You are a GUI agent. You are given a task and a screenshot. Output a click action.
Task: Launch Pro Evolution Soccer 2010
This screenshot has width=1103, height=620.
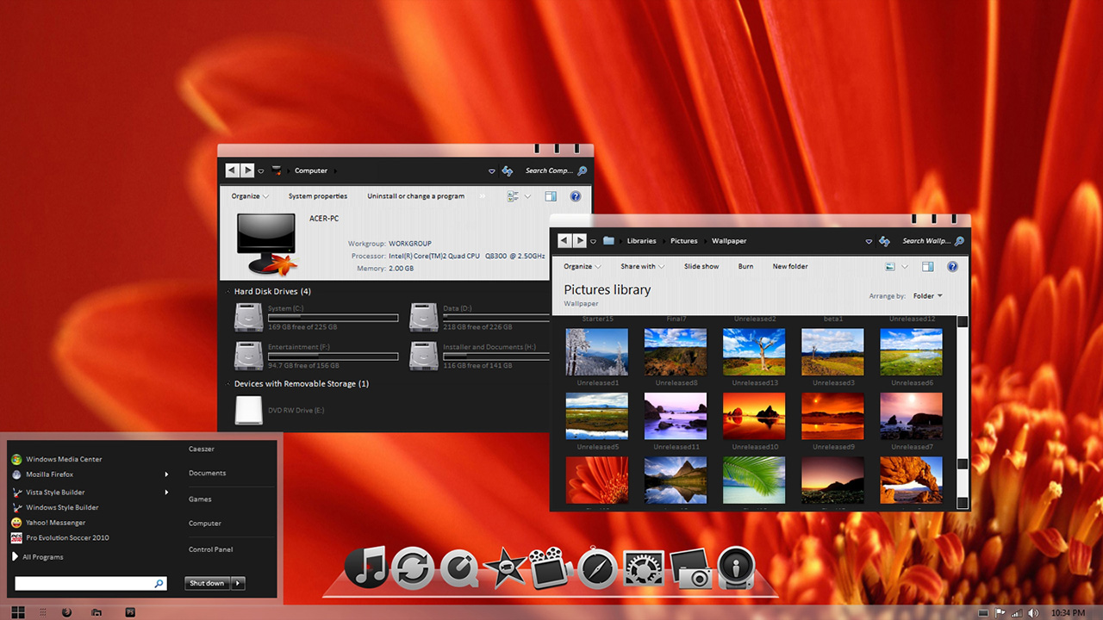[x=59, y=538]
